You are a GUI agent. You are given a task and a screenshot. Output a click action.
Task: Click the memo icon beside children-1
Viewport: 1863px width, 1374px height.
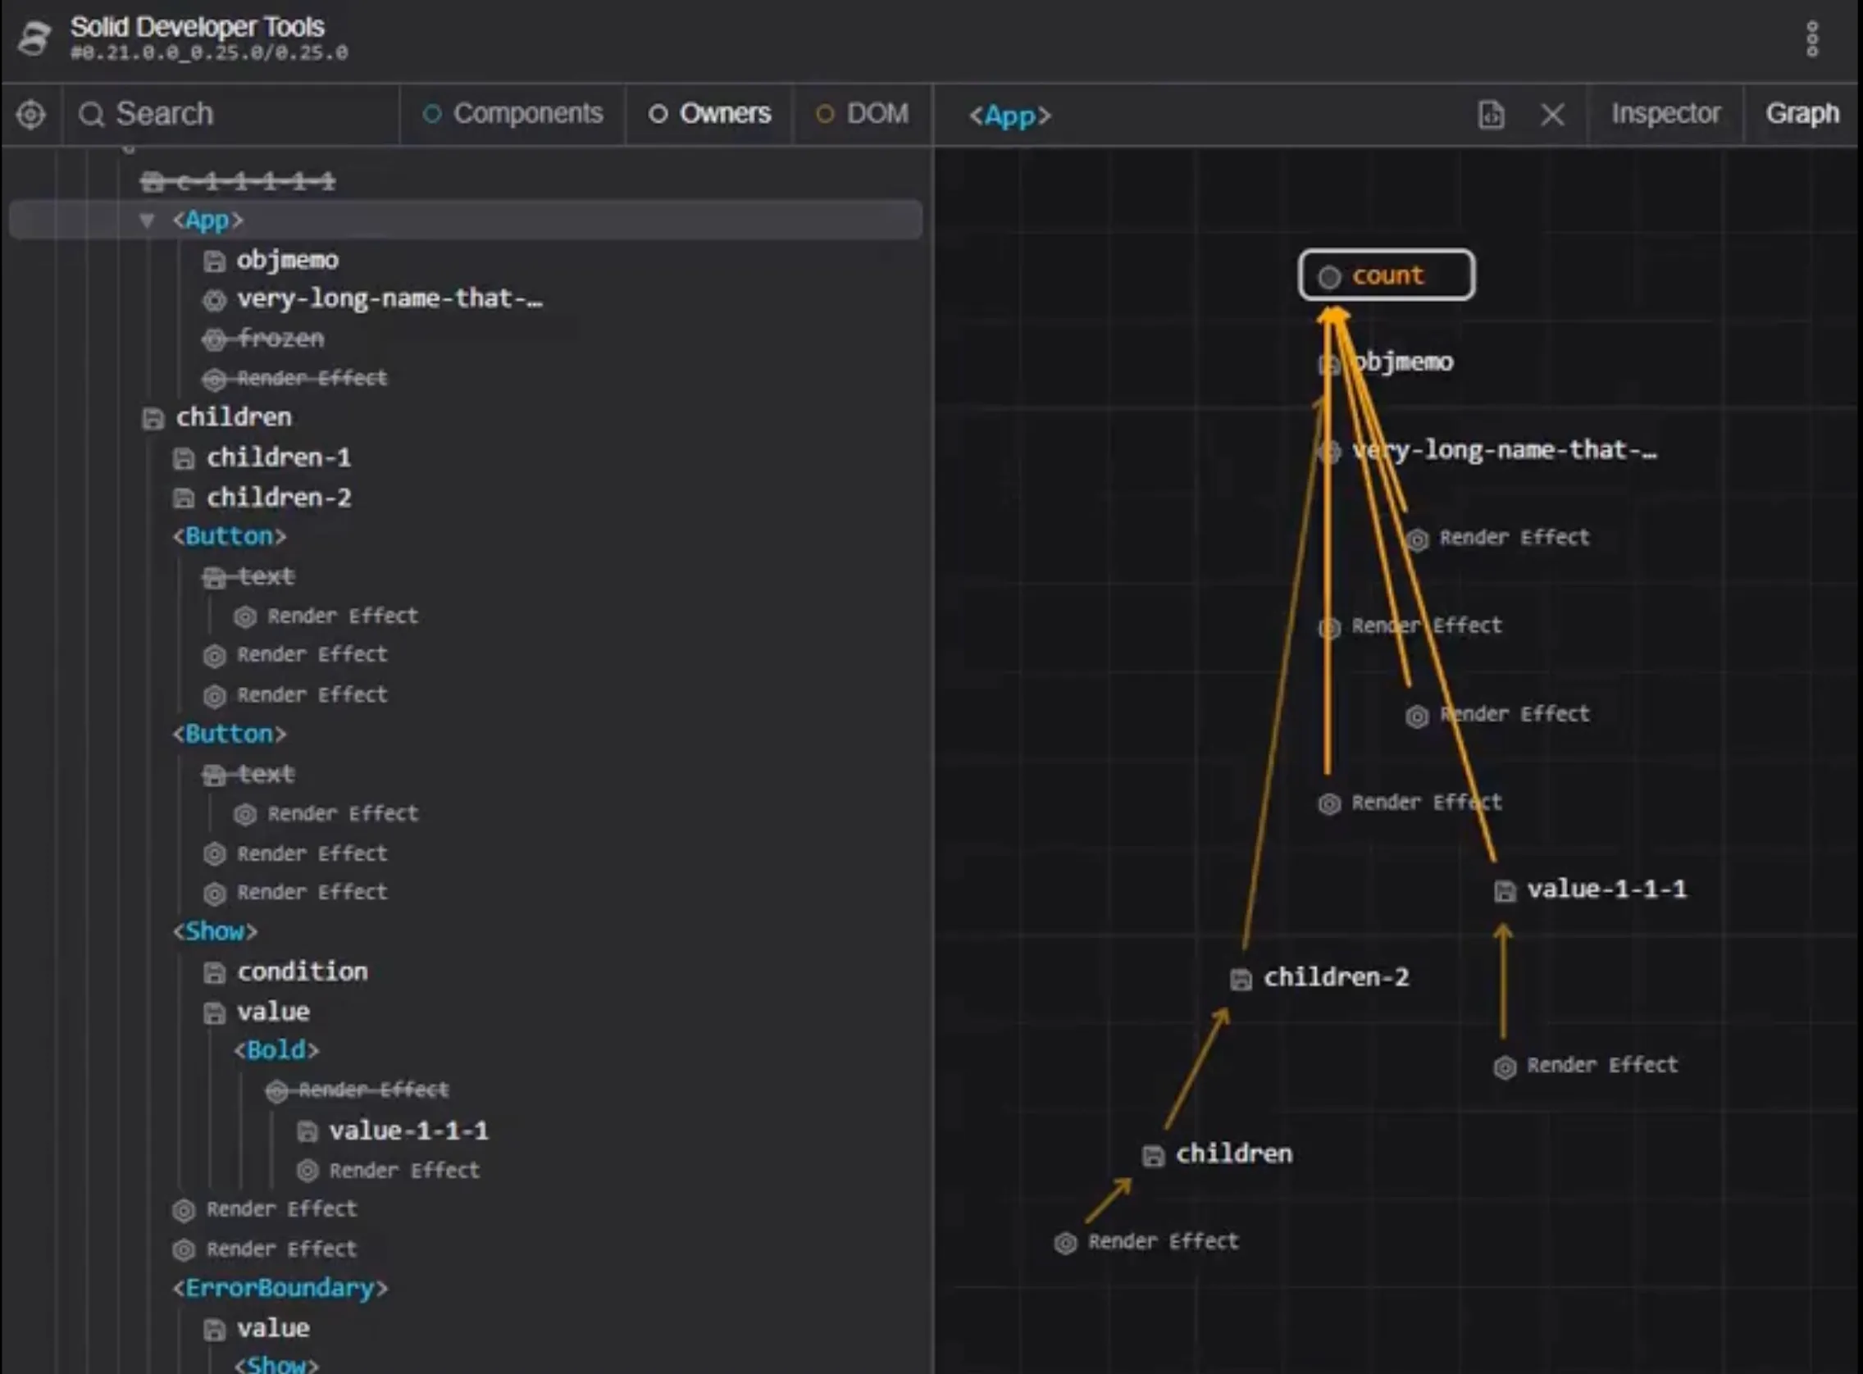pyautogui.click(x=184, y=458)
